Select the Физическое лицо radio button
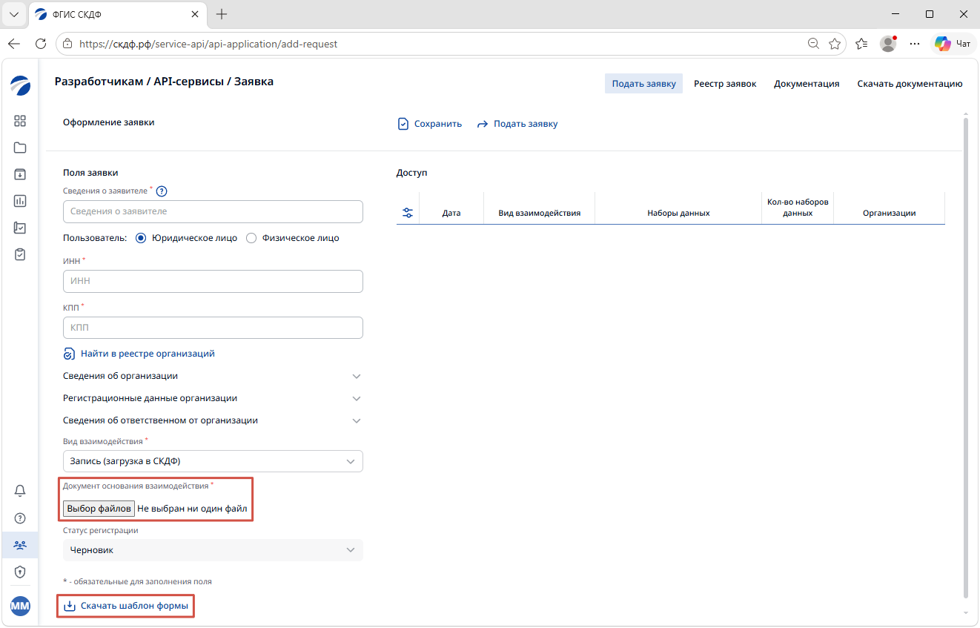The image size is (980, 628). click(251, 238)
